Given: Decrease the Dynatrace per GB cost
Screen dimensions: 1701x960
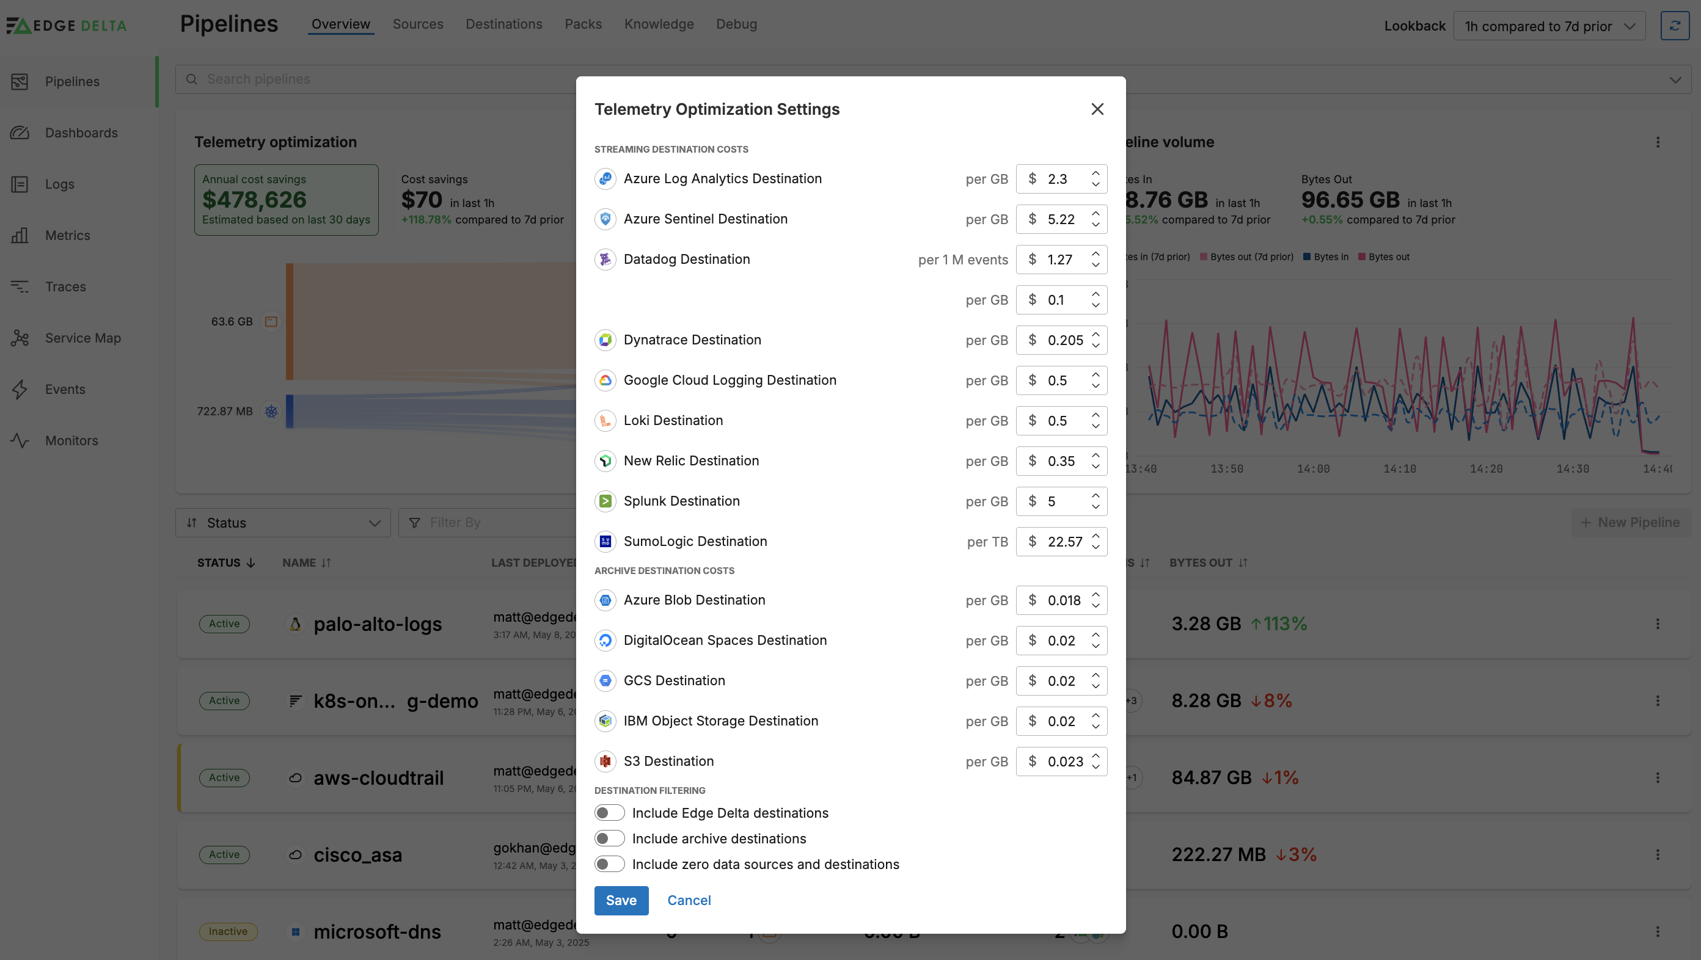Looking at the screenshot, I should click(x=1095, y=346).
